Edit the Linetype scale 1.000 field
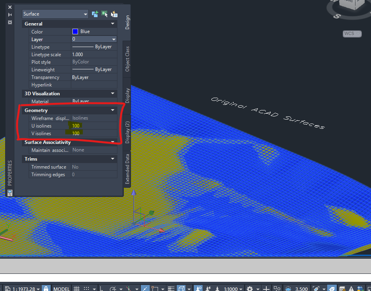 coord(94,55)
